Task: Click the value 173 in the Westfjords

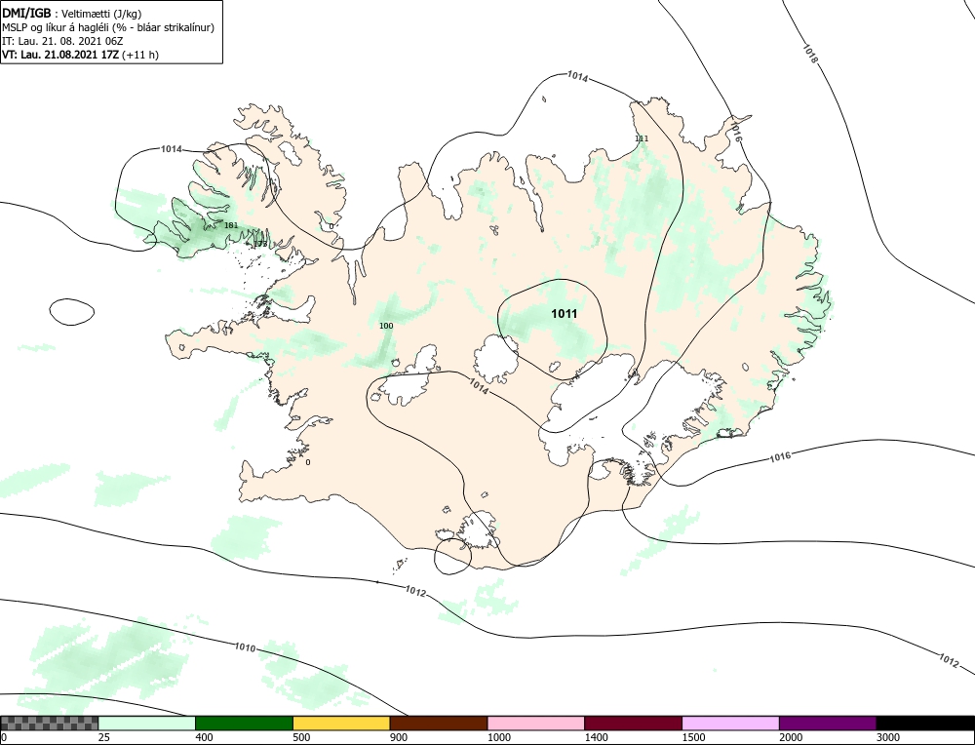Action: [x=260, y=244]
